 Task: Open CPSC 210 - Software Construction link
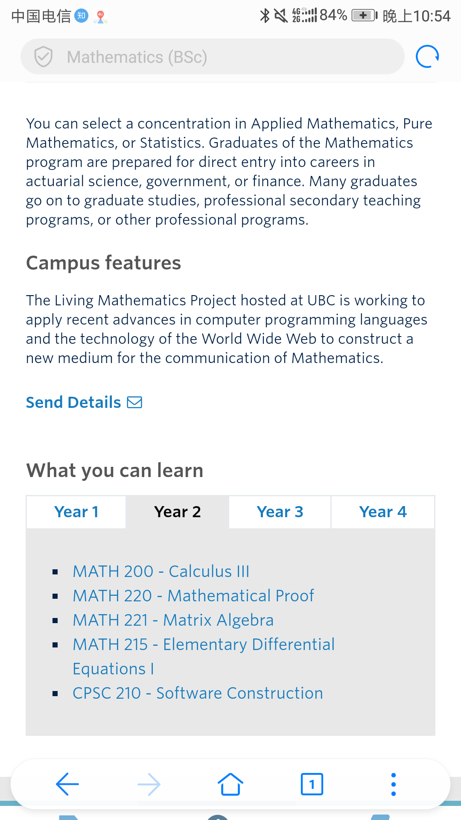(198, 693)
